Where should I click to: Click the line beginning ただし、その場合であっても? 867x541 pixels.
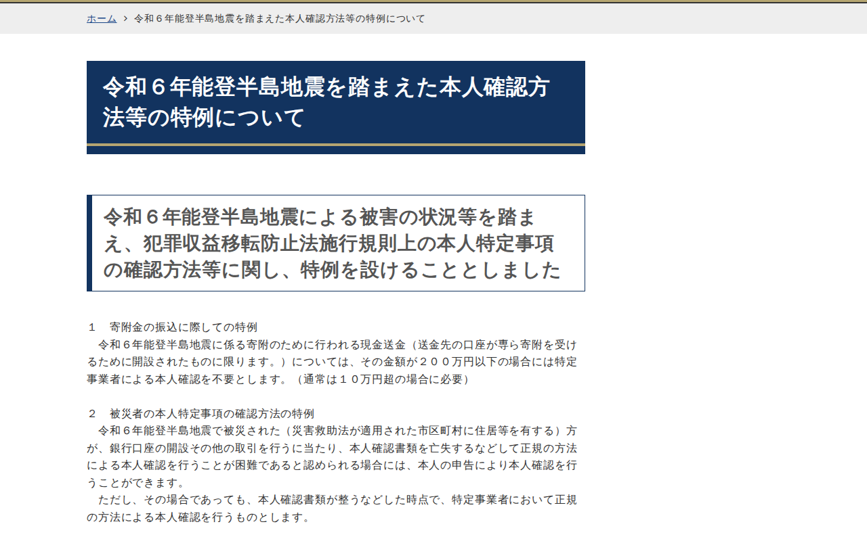(x=338, y=500)
